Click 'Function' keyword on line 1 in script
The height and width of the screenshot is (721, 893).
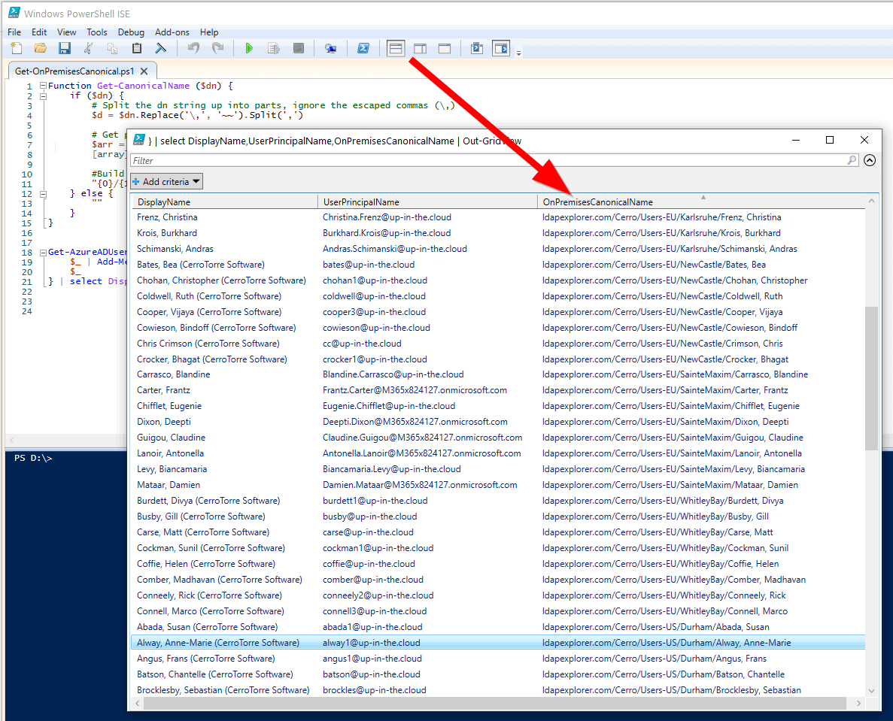point(69,86)
